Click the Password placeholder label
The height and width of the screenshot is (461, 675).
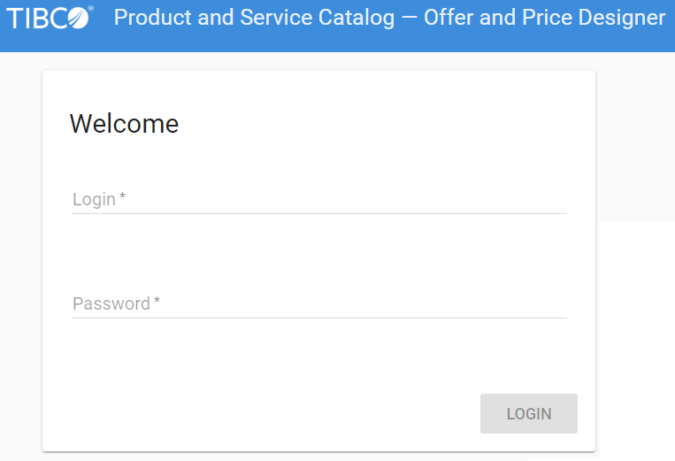pyautogui.click(x=111, y=303)
